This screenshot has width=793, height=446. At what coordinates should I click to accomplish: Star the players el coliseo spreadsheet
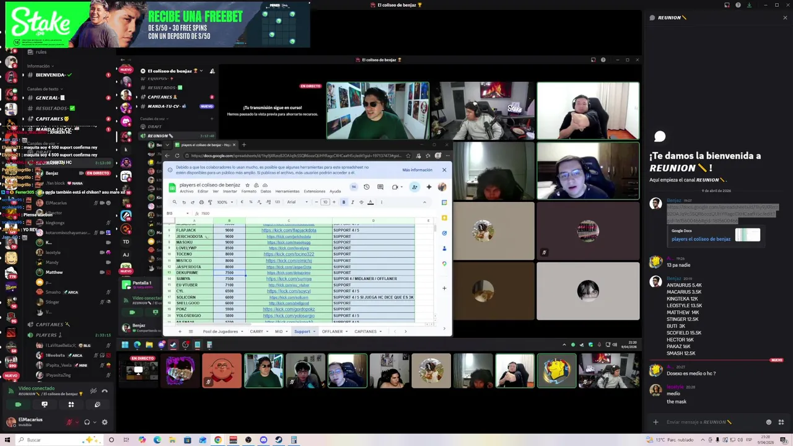click(x=247, y=185)
